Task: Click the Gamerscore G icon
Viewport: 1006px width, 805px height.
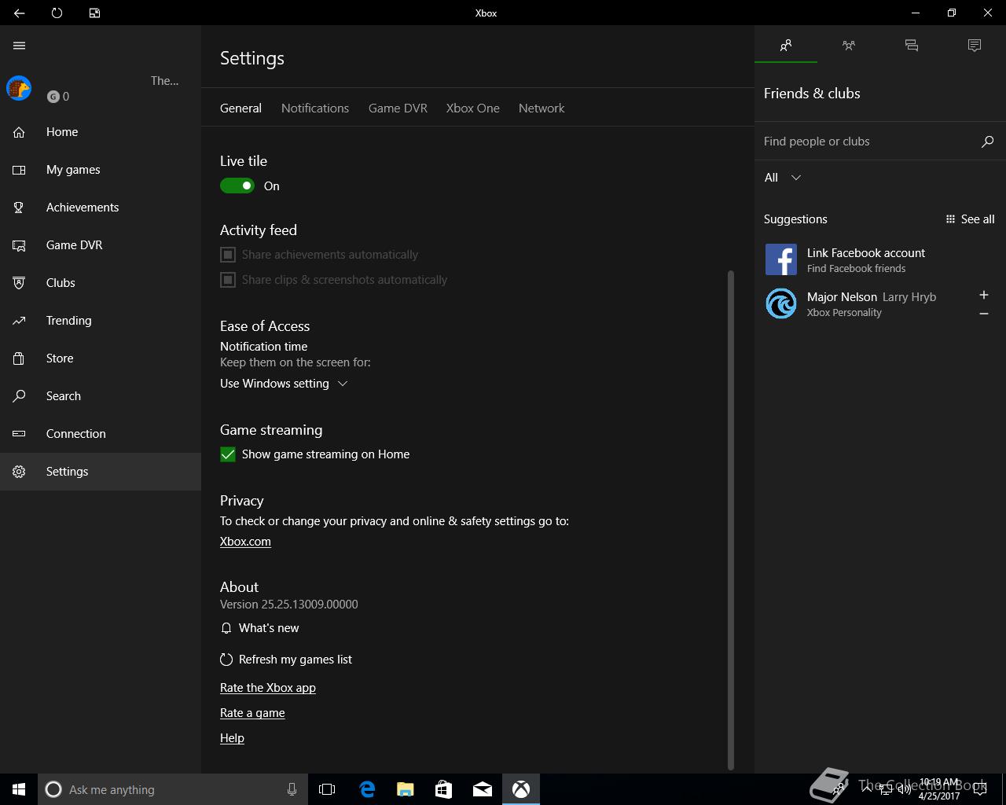Action: [53, 97]
